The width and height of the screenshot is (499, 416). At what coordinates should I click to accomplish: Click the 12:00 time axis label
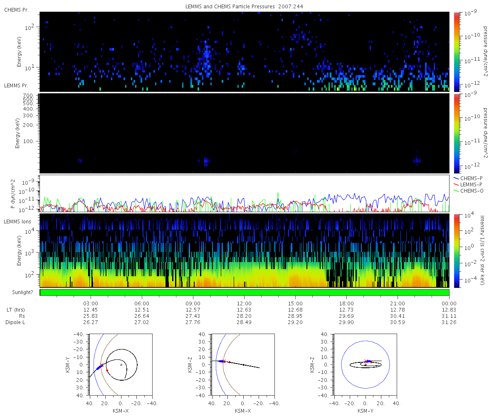244,303
